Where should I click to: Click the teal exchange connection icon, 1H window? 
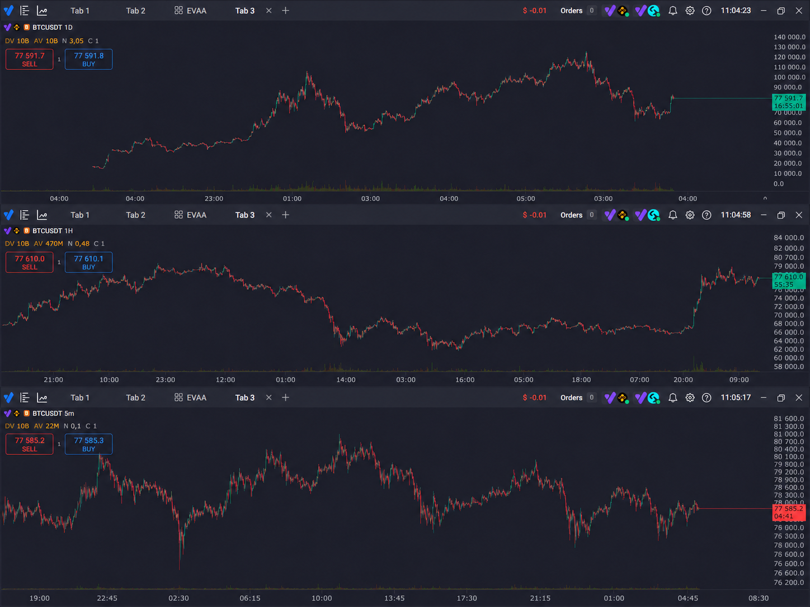(x=653, y=215)
